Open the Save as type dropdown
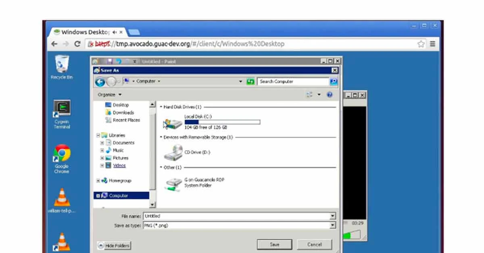The height and width of the screenshot is (253, 484). (332, 225)
